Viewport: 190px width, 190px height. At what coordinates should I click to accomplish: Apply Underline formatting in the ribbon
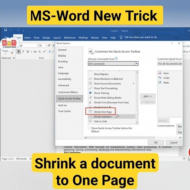tap(28, 52)
